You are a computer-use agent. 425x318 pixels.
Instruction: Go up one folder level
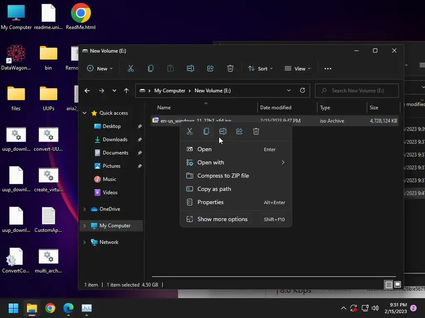coord(126,91)
